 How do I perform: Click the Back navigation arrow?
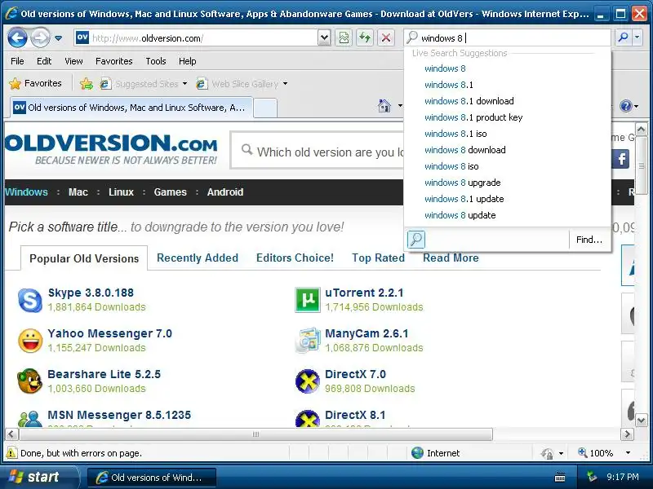(x=17, y=38)
